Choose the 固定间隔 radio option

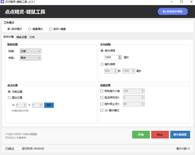pos(108,51)
